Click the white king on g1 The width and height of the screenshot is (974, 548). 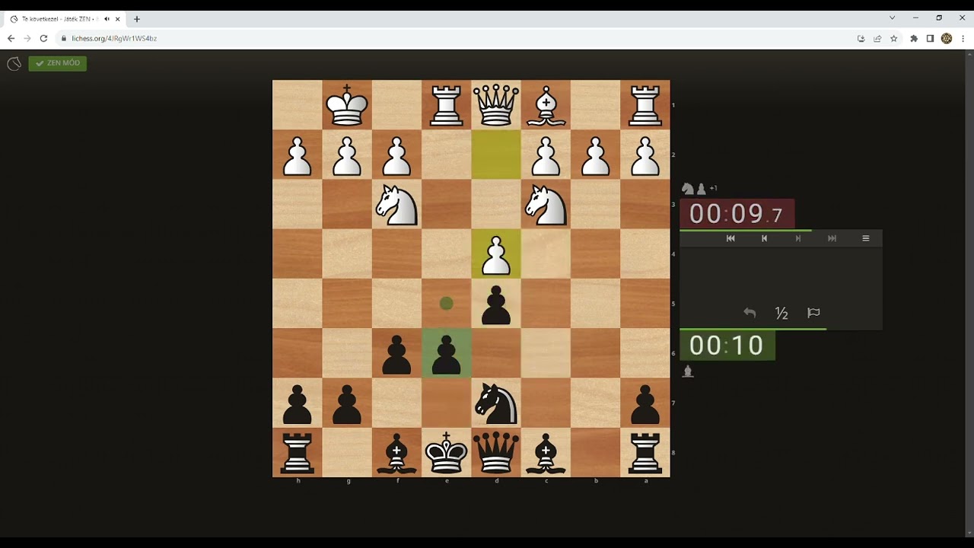[347, 105]
